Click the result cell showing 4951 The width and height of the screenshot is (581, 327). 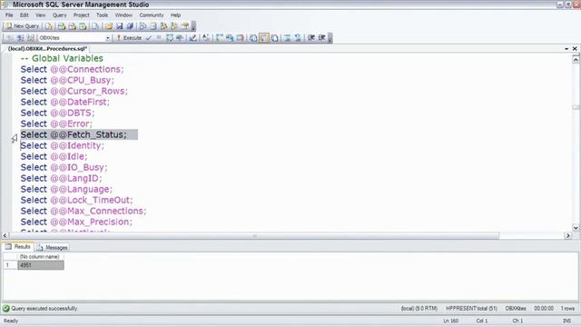tap(41, 265)
